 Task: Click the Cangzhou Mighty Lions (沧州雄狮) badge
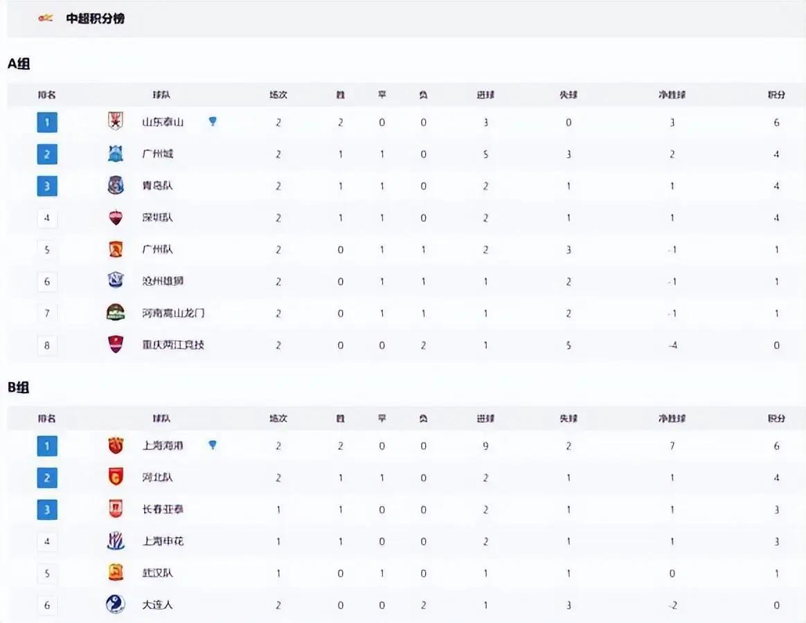point(116,281)
